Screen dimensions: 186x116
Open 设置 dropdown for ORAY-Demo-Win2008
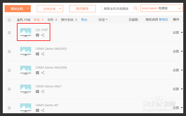[178, 70]
